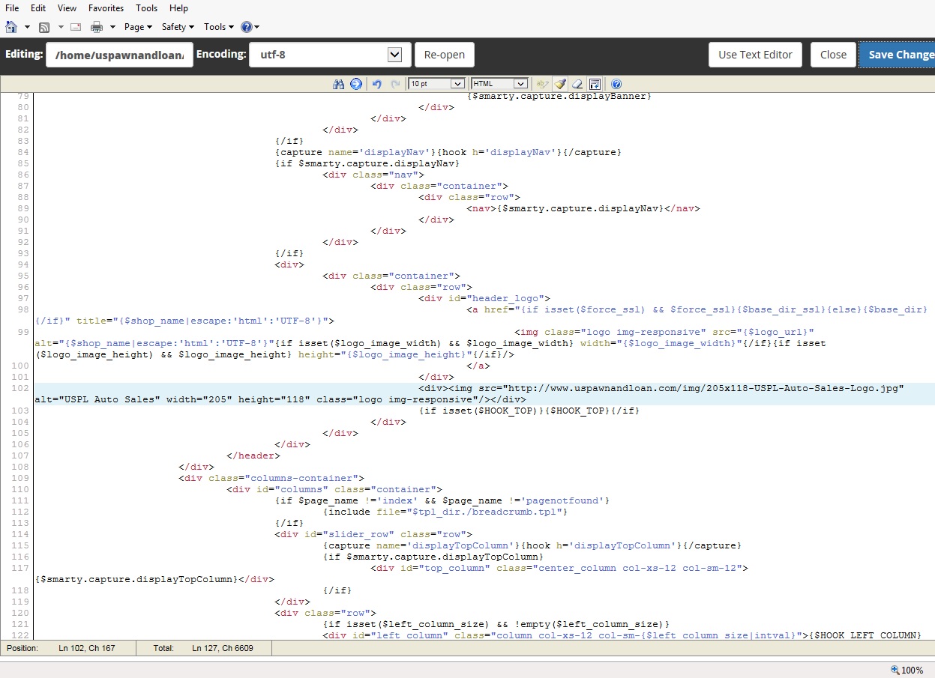935x678 pixels.
Task: Click the read mail envelope icon
Action: [75, 27]
